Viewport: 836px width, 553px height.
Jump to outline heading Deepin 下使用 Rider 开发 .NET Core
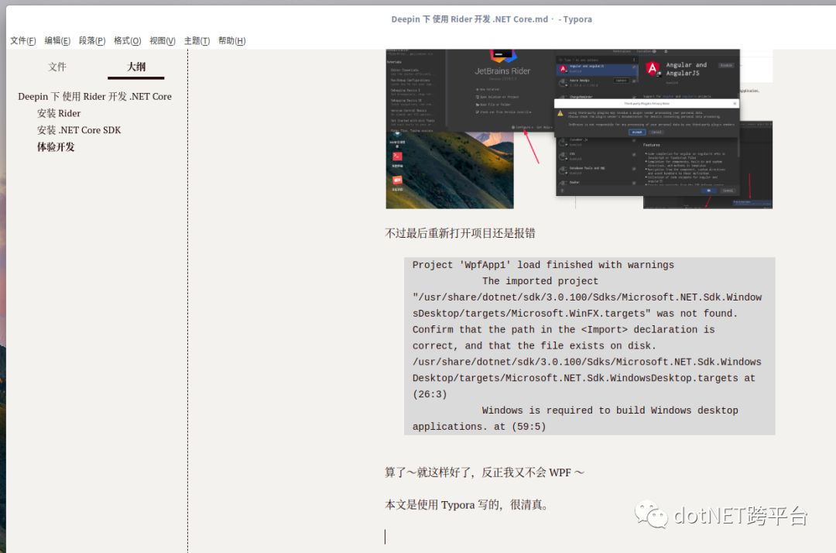point(95,97)
